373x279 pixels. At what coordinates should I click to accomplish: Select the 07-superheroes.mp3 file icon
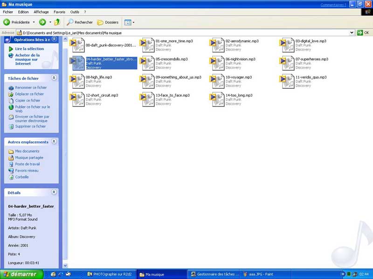tap(287, 63)
